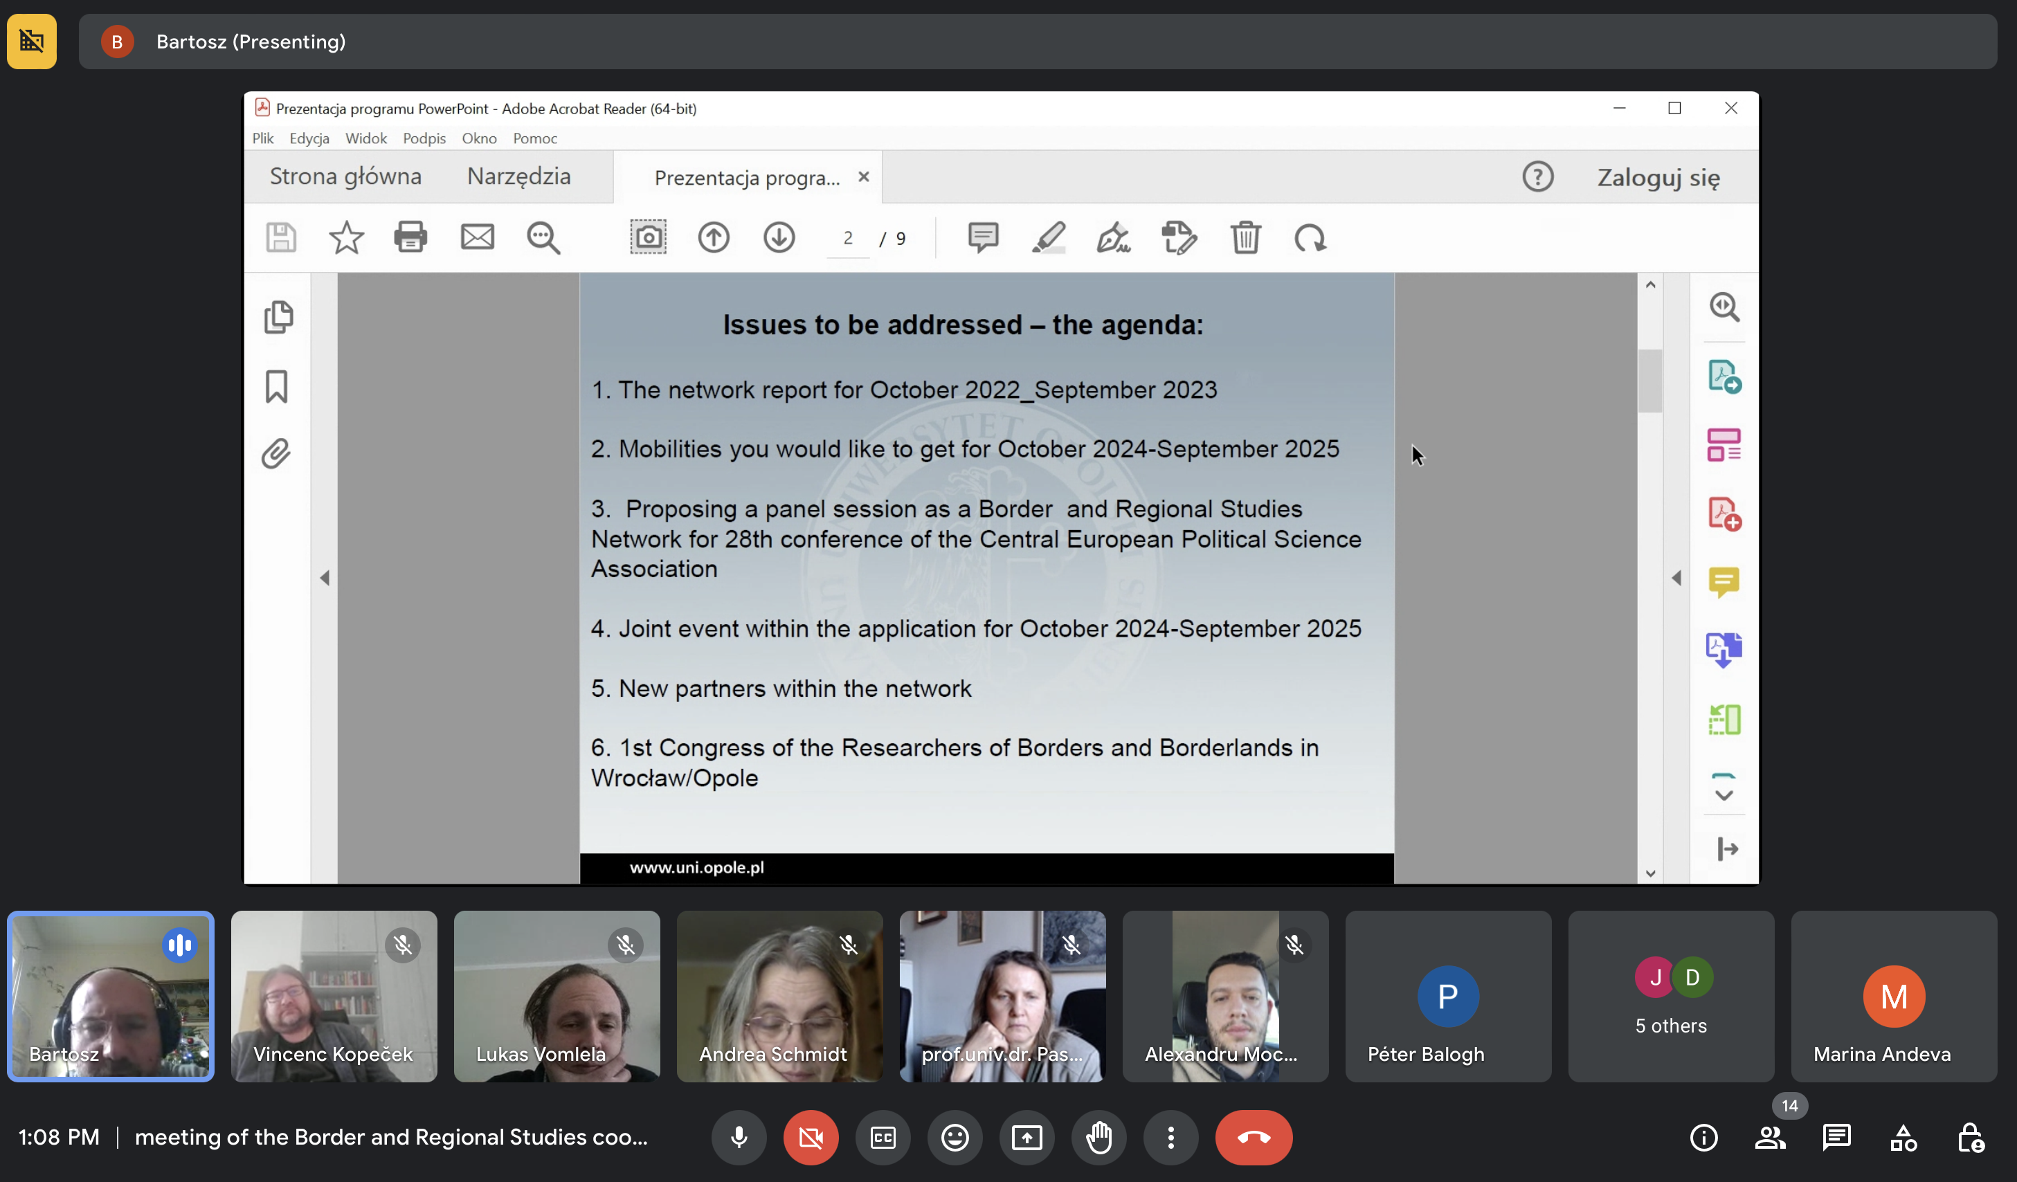
Task: Open Organize Pages green tool icon
Action: pos(1724,720)
